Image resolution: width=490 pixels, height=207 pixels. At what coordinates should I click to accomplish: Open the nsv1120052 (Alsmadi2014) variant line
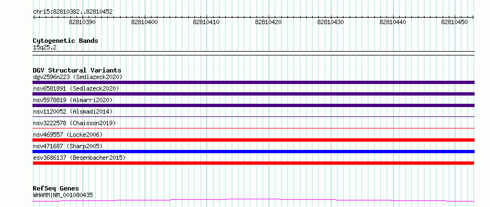click(x=253, y=116)
